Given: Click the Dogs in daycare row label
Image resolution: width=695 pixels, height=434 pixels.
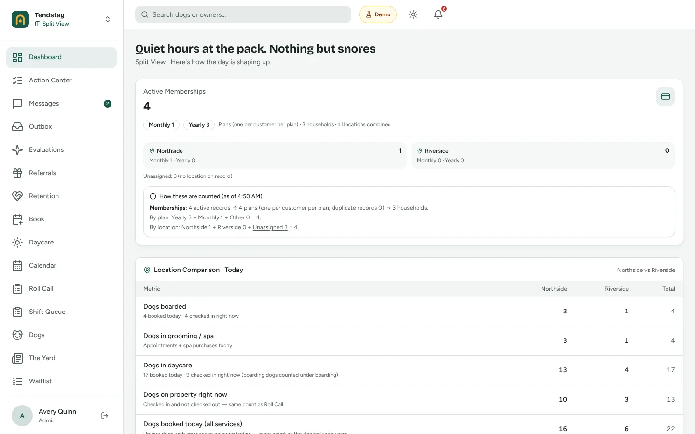Looking at the screenshot, I should pos(167,365).
